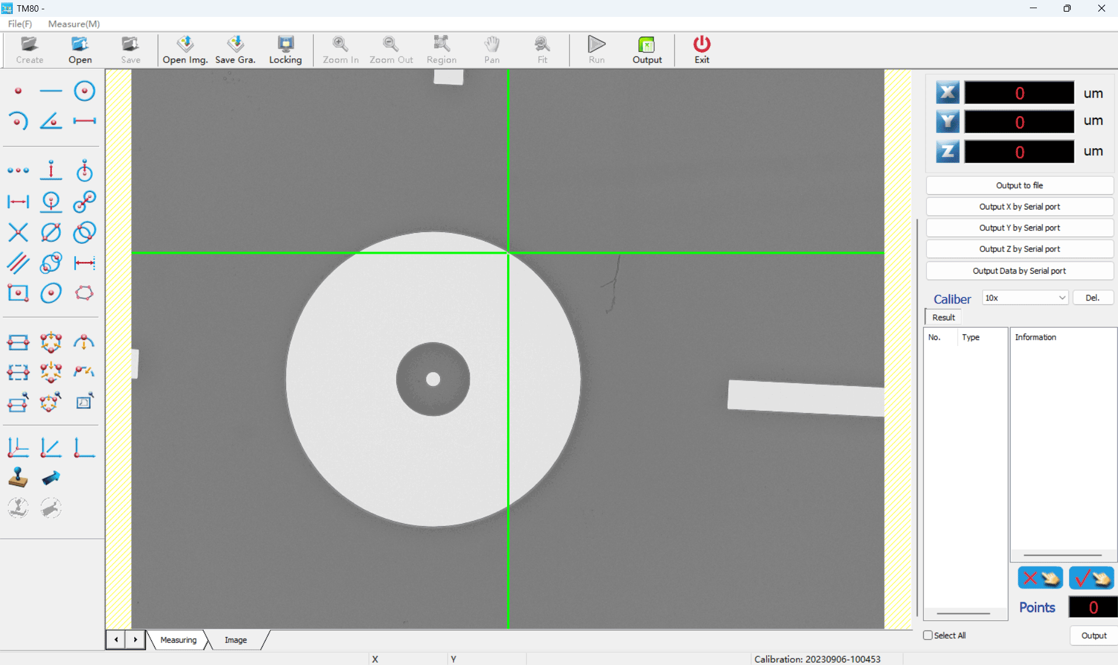
Task: Click the X coordinate reset icon
Action: click(947, 93)
